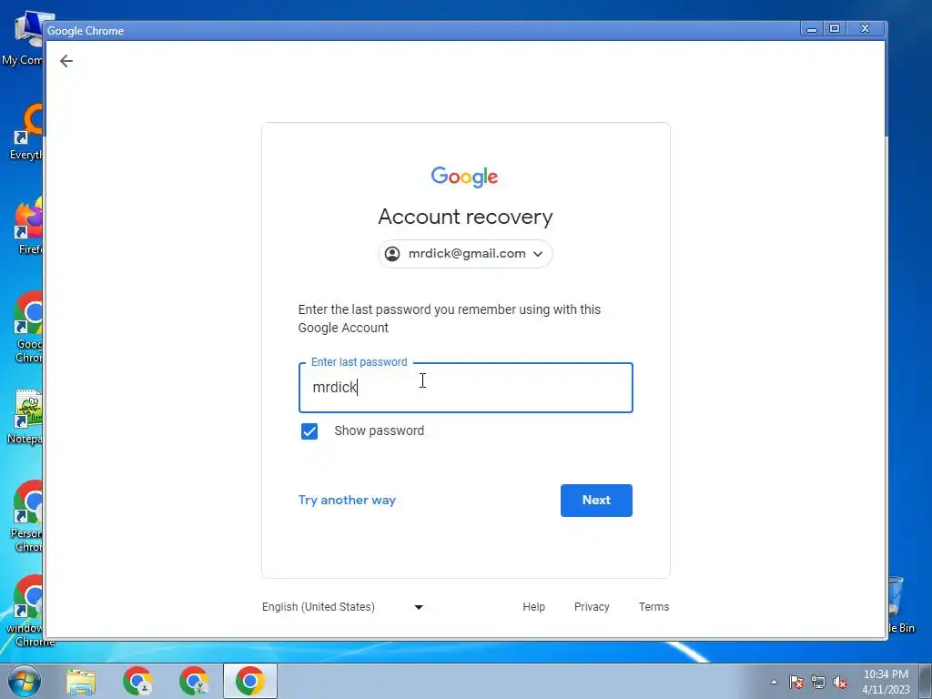Click the Account recovery heading
Viewport: 932px width, 699px height.
[x=465, y=217]
